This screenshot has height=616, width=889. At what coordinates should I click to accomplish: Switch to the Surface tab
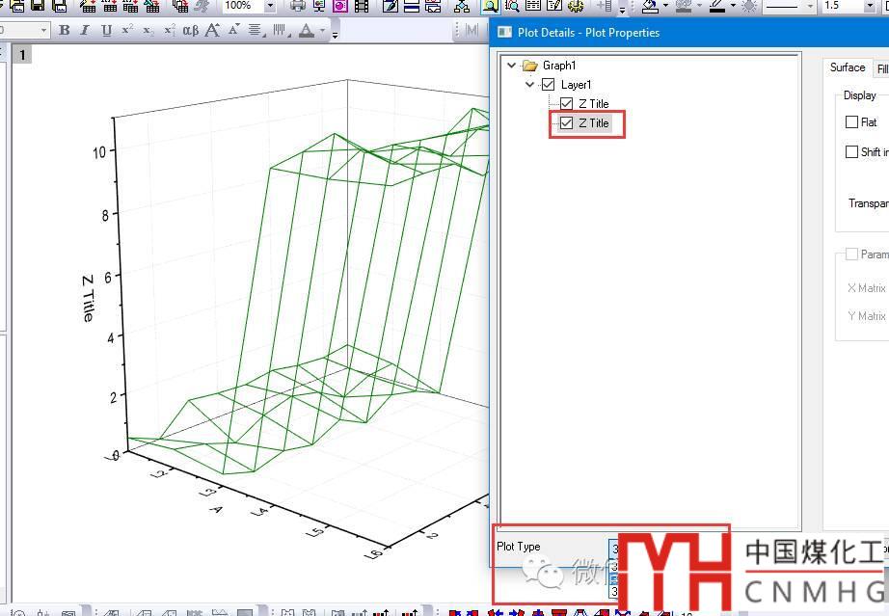848,67
